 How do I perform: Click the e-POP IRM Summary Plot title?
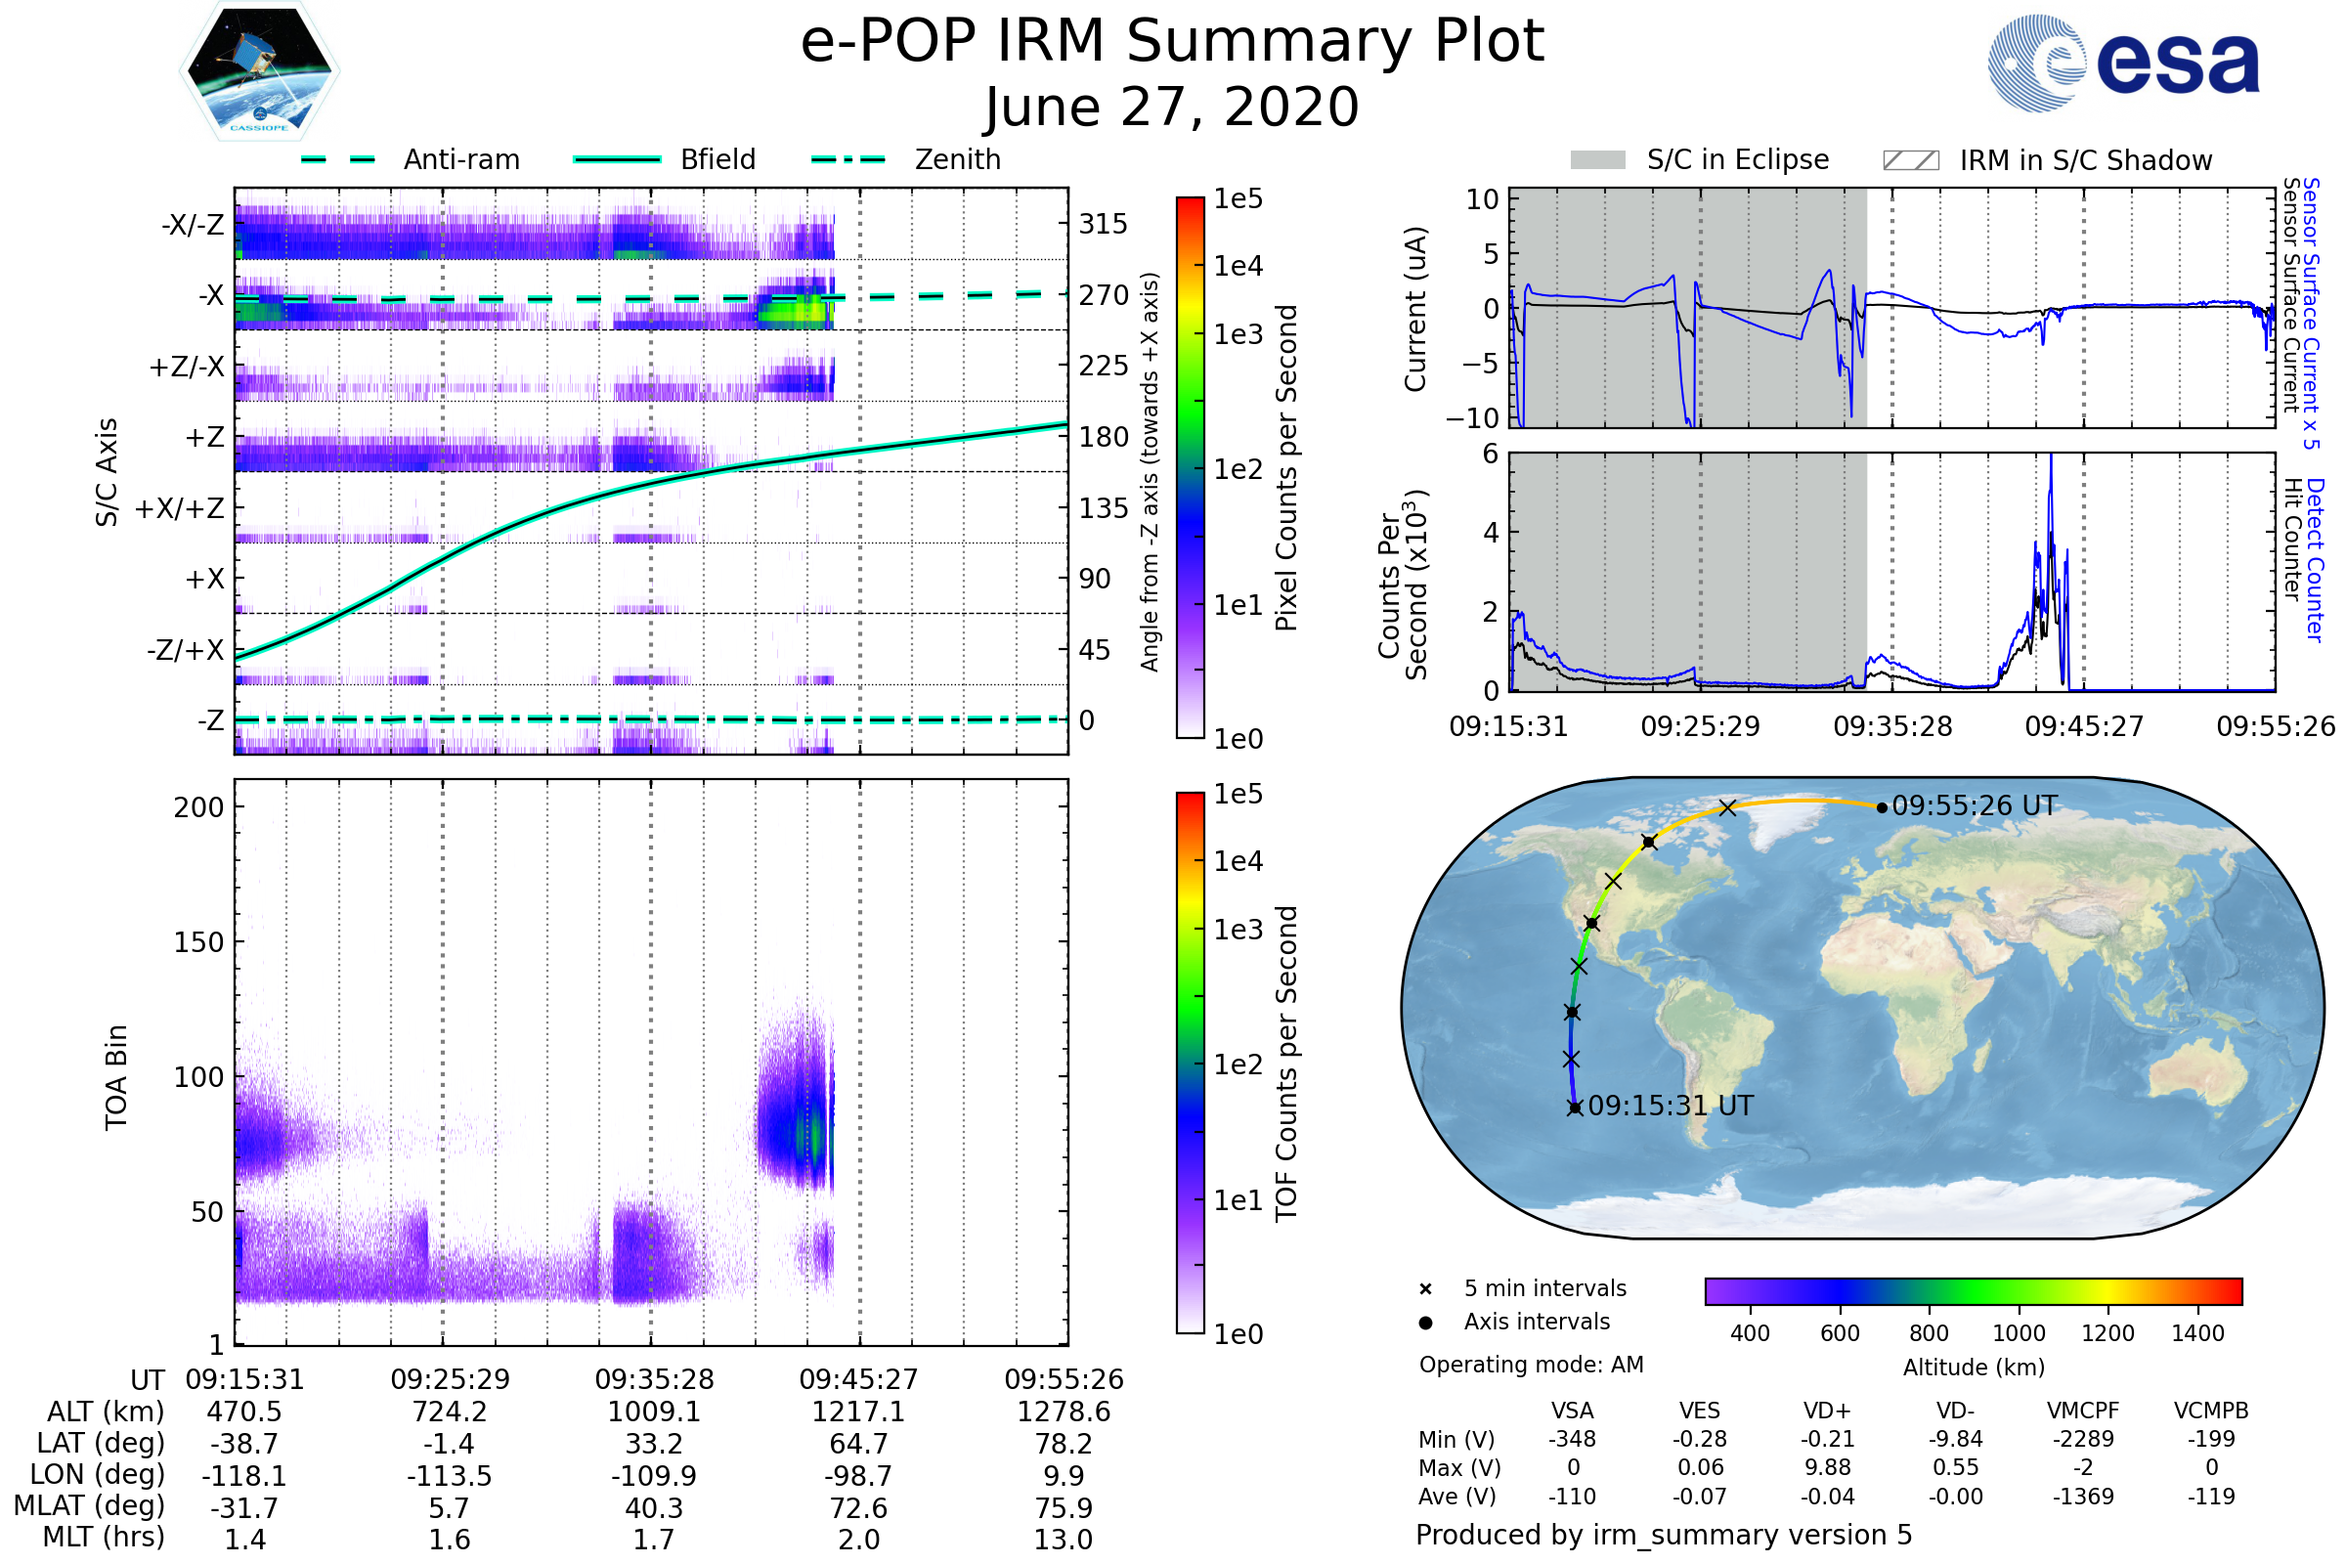[x=1172, y=42]
